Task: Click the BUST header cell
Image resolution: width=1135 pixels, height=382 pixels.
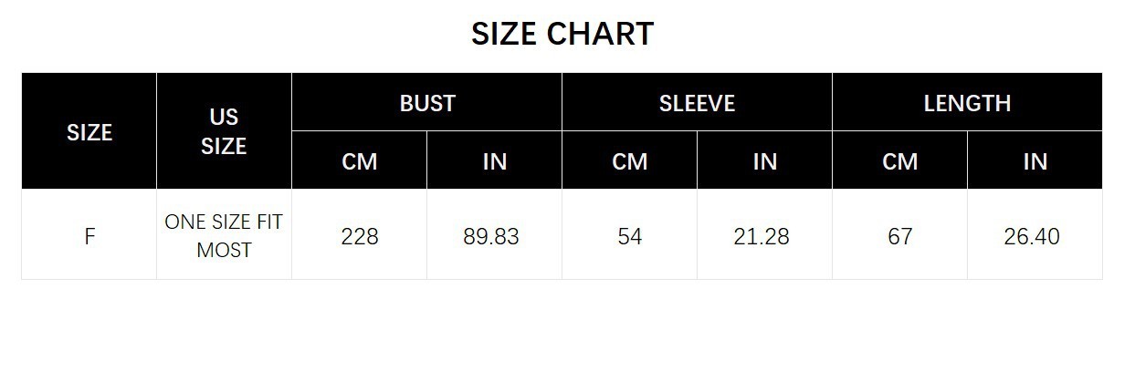Action: [426, 102]
